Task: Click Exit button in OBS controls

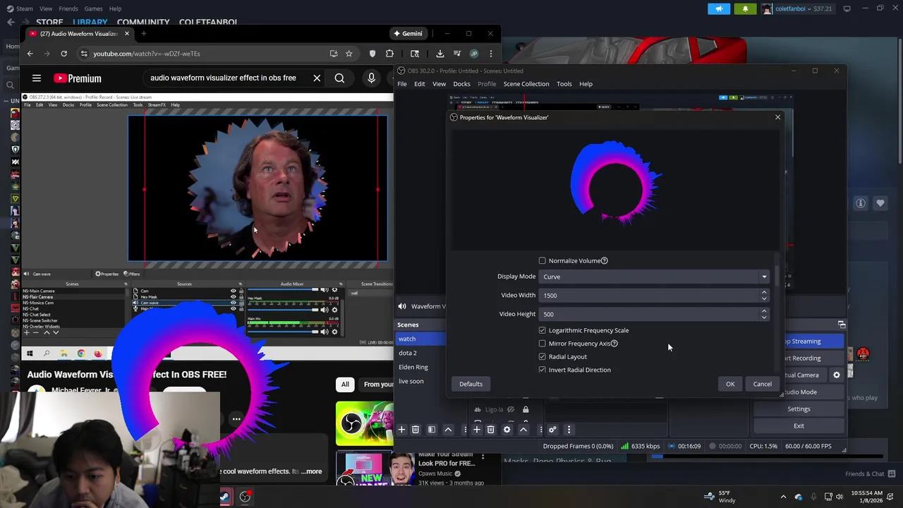Action: coord(799,426)
